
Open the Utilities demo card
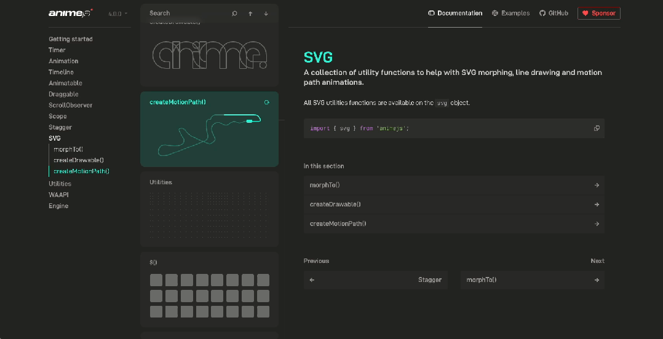(x=209, y=209)
